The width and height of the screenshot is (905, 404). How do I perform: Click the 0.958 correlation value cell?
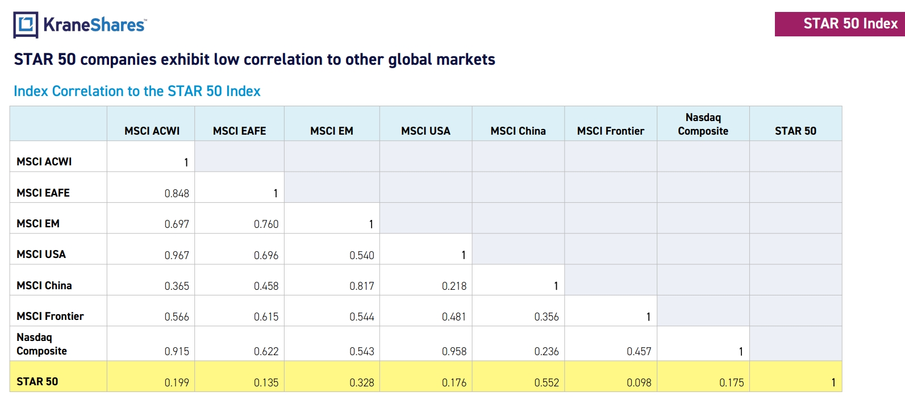454,351
